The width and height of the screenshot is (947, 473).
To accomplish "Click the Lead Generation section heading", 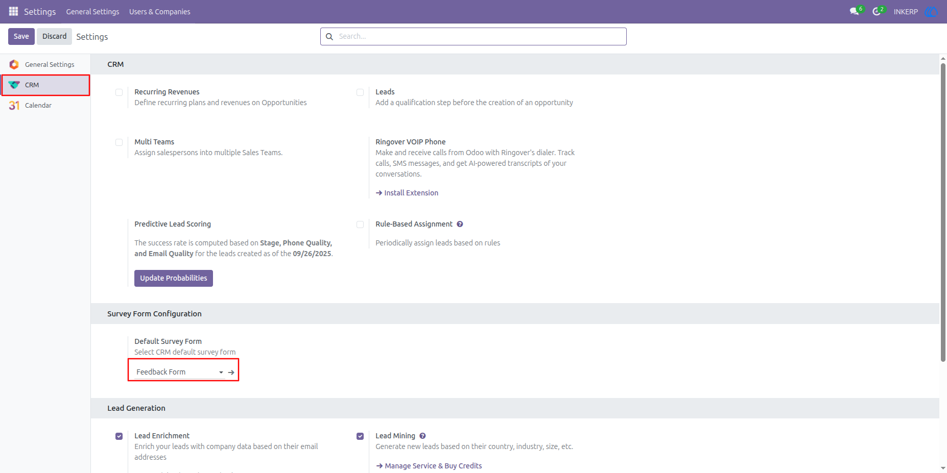I will (136, 408).
